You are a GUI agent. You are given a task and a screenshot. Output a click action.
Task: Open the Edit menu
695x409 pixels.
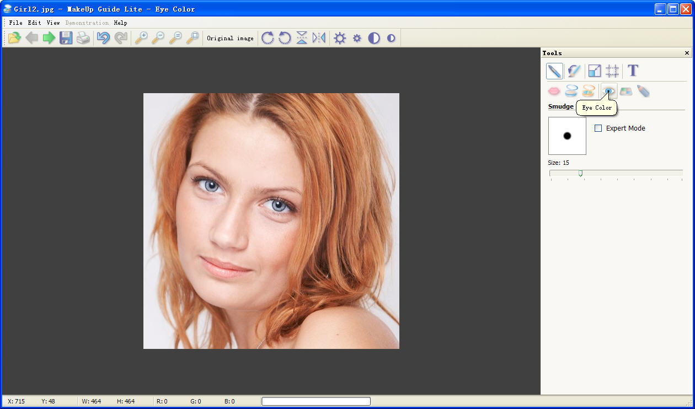[x=34, y=23]
